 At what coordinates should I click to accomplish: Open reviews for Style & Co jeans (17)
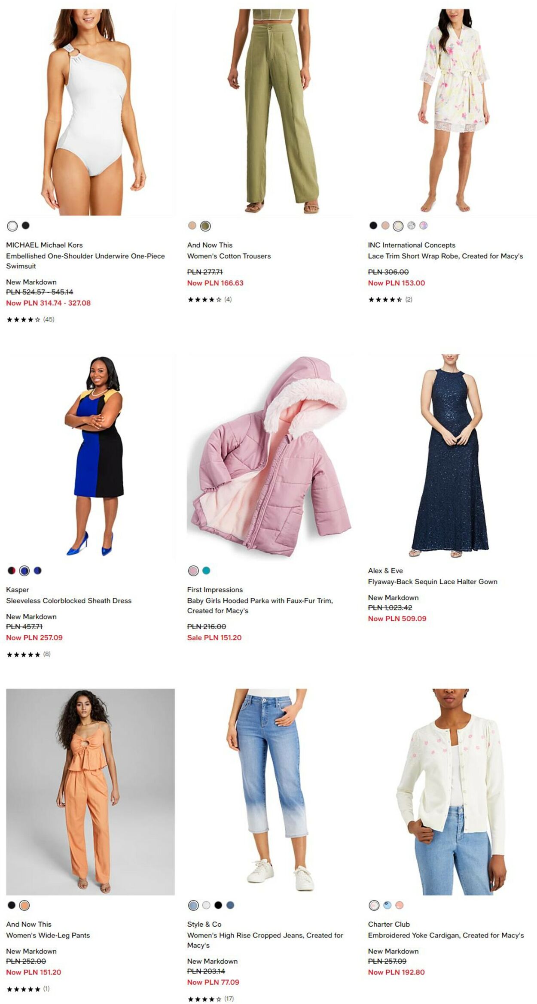pyautogui.click(x=211, y=999)
